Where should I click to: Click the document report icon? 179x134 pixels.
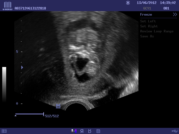[98, 131]
